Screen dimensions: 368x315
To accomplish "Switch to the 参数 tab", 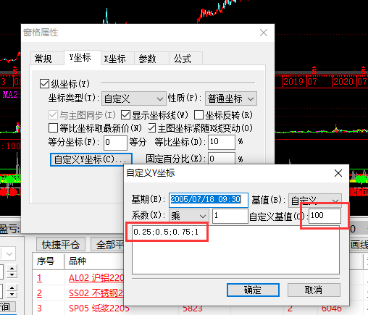I will point(151,59).
